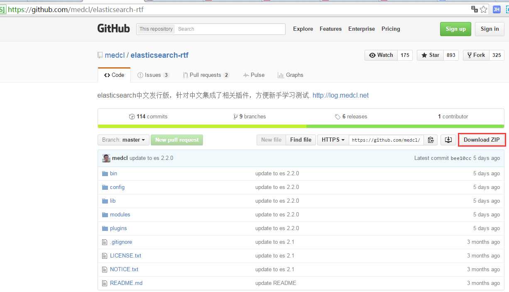Open the medcl owner link
Screen dimensions: 509x292
(x=115, y=55)
